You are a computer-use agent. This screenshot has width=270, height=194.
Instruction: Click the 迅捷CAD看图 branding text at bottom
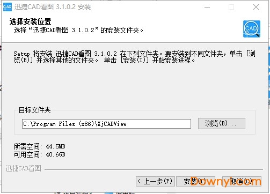[24, 168]
